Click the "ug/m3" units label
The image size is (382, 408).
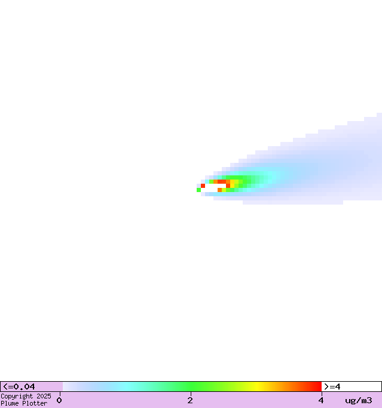[x=359, y=400]
